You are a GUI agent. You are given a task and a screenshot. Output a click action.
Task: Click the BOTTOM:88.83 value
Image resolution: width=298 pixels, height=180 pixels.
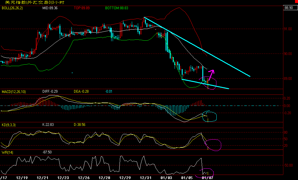117,8
